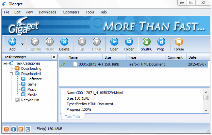Open task properties with Prop.
The image size is (212, 135).
click(x=161, y=44)
